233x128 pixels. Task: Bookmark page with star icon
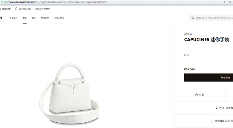[x=230, y=2]
